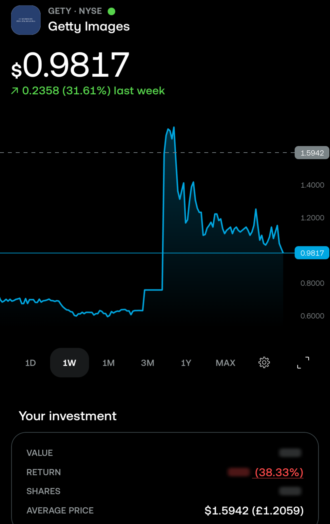Switch chart to 3M range

[147, 363]
